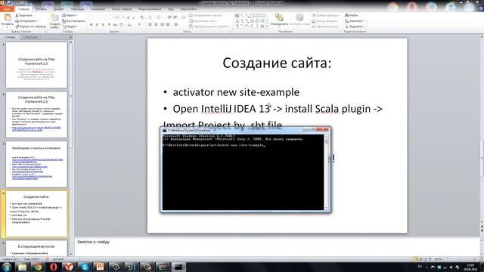The width and height of the screenshot is (484, 272).
Task: Expand the shapes gallery More arrow
Action: (267, 26)
